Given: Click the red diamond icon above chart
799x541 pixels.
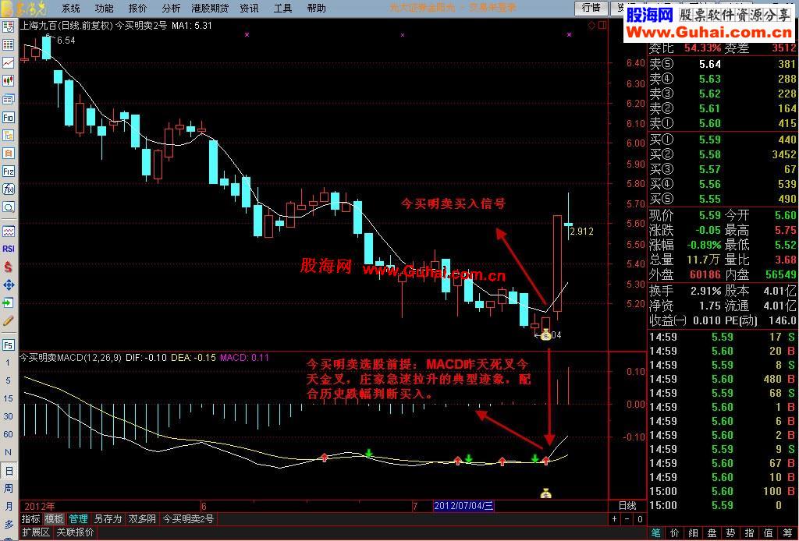Looking at the screenshot, I should coord(591,25).
